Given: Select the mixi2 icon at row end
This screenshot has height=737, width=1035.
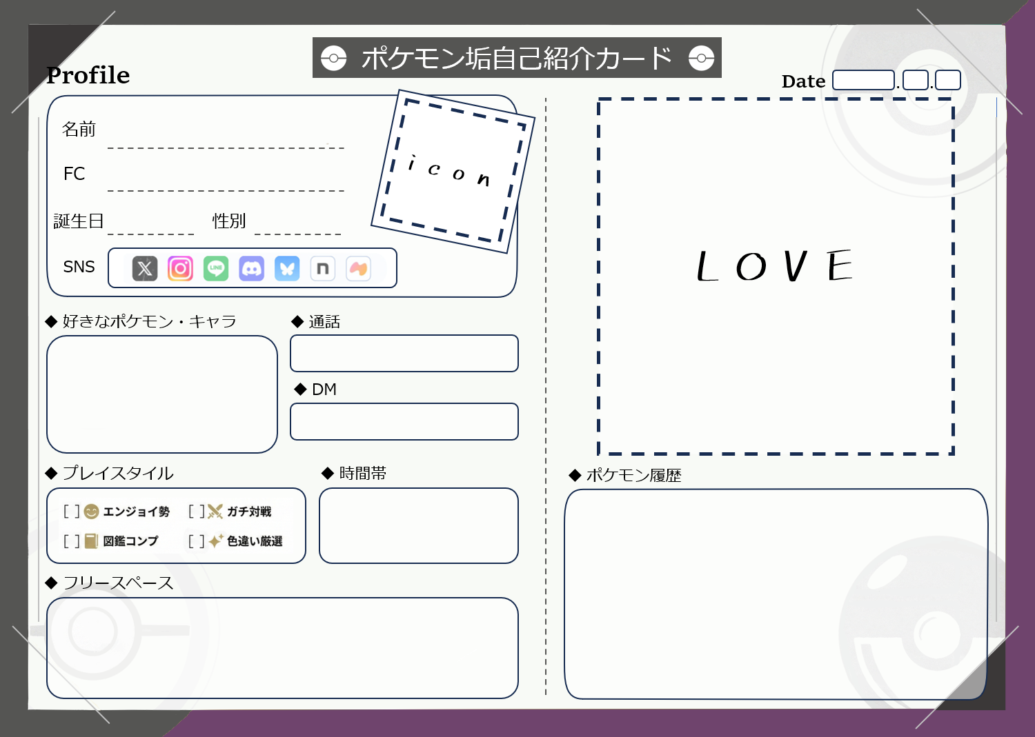Looking at the screenshot, I should point(358,268).
